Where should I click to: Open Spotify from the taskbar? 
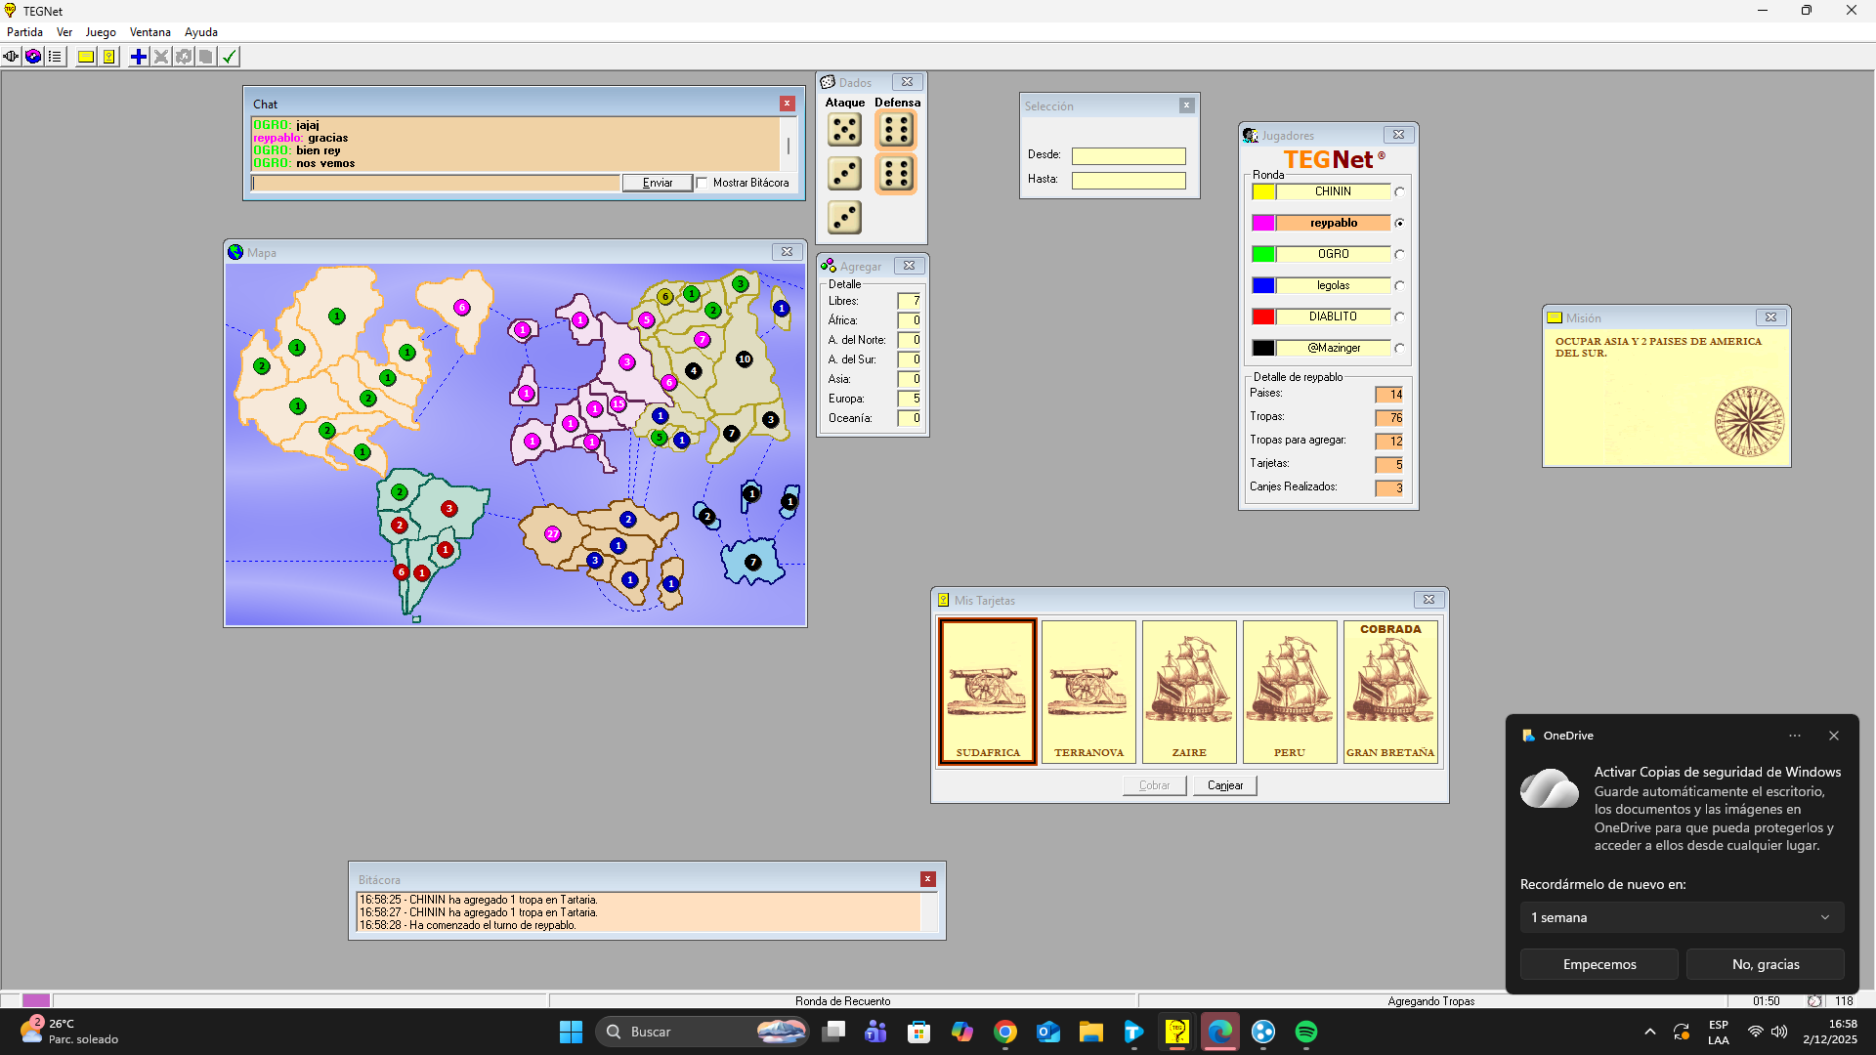(1305, 1032)
